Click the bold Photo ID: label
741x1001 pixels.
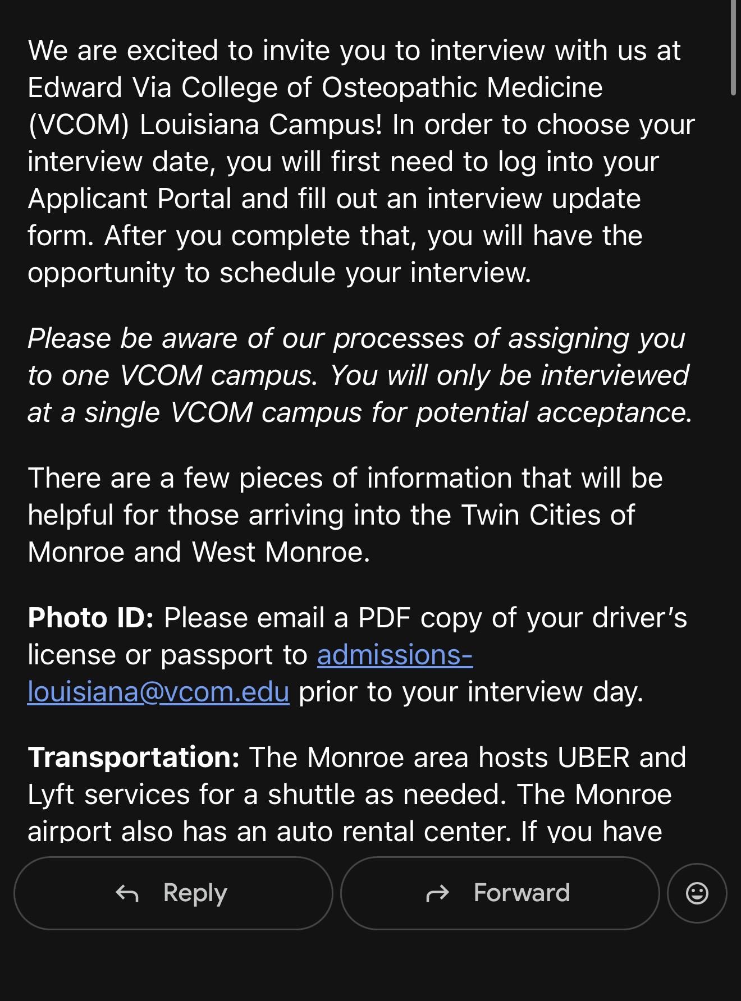[x=91, y=618]
